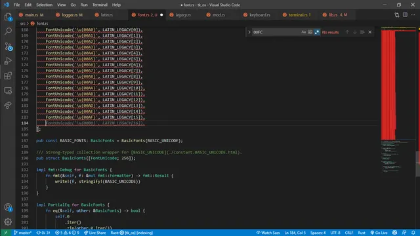Screen dimensions: 420x236
Task: Switch to the mod.rs tab
Action: click(x=219, y=15)
